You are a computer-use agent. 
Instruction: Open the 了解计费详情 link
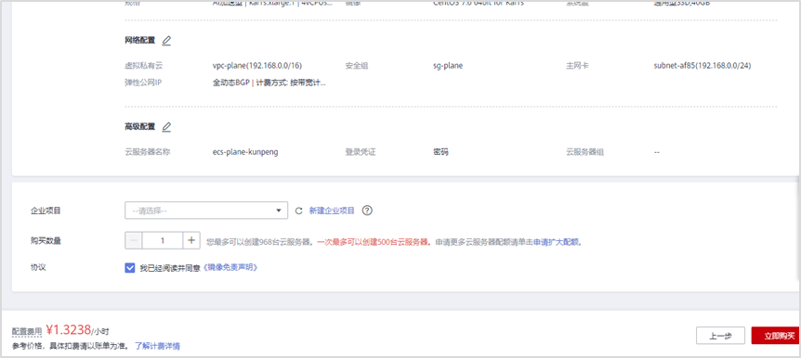click(157, 346)
